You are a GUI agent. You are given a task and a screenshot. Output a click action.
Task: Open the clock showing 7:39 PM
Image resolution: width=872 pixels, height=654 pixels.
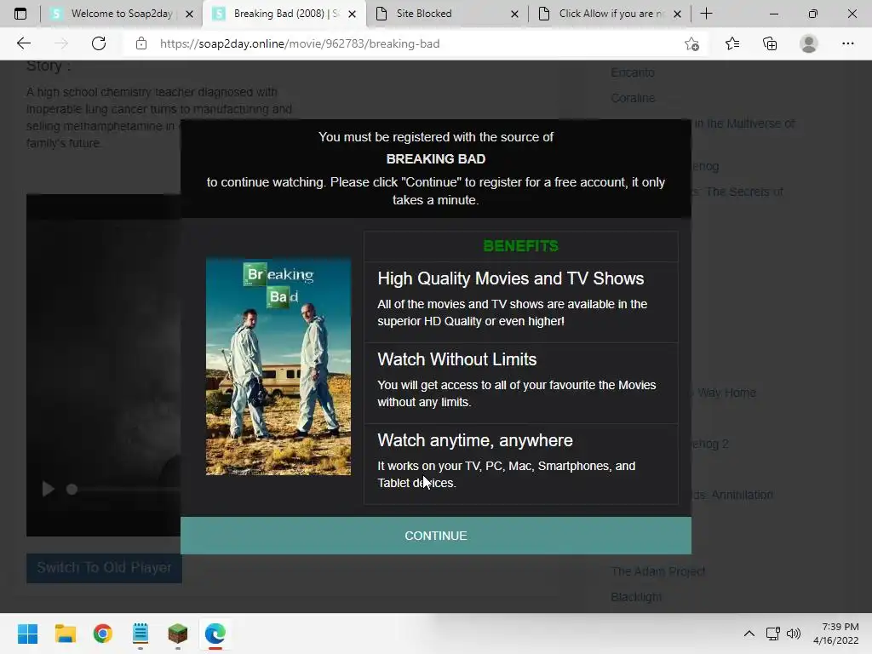(x=836, y=634)
